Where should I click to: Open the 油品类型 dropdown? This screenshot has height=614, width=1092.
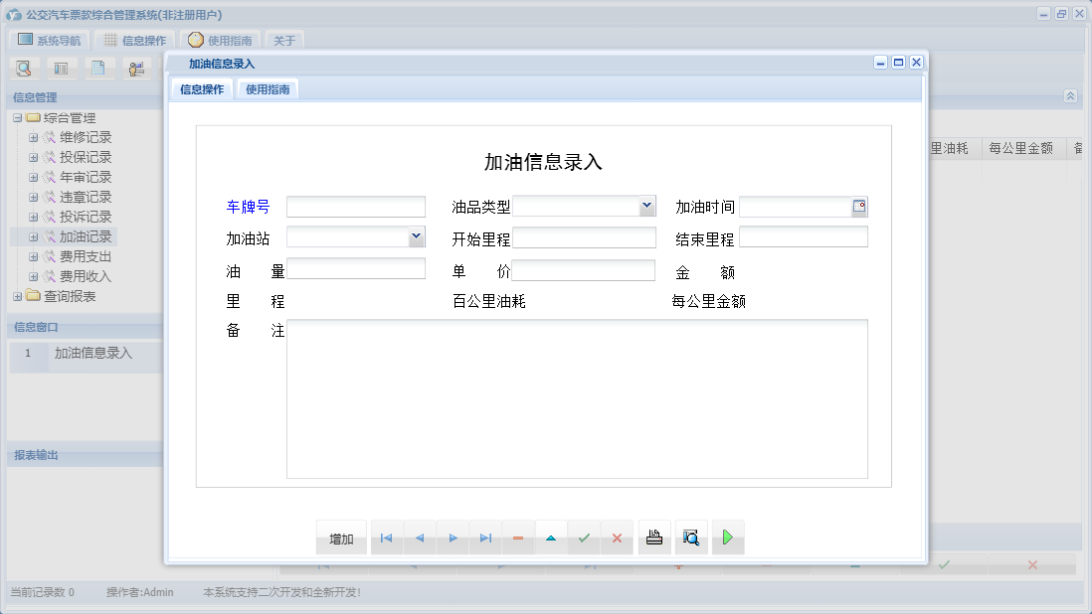point(647,206)
